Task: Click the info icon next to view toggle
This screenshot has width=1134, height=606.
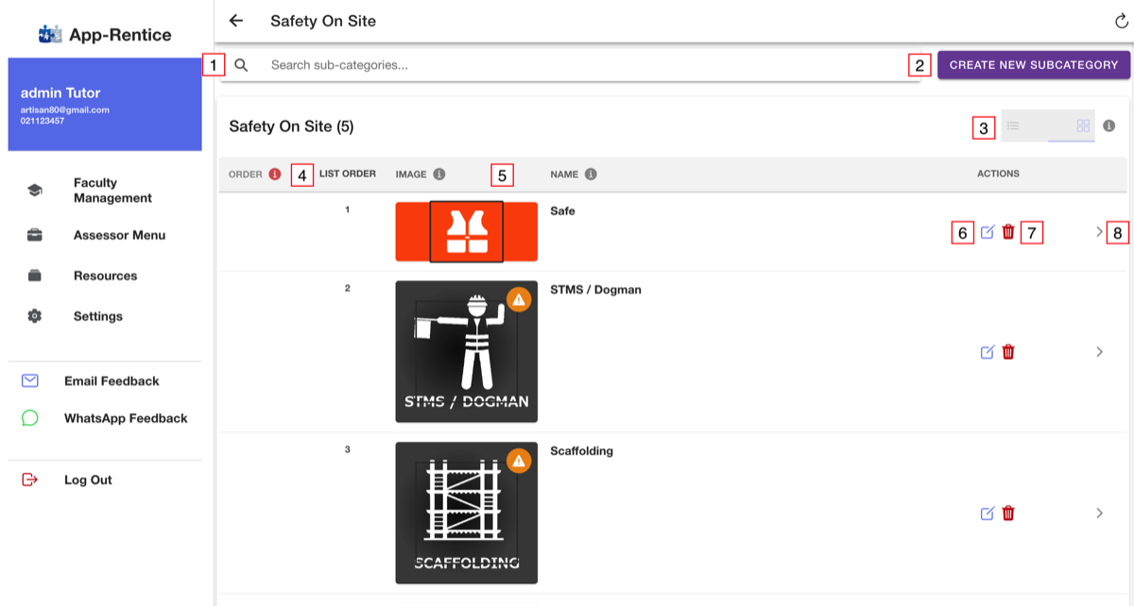Action: (1109, 126)
